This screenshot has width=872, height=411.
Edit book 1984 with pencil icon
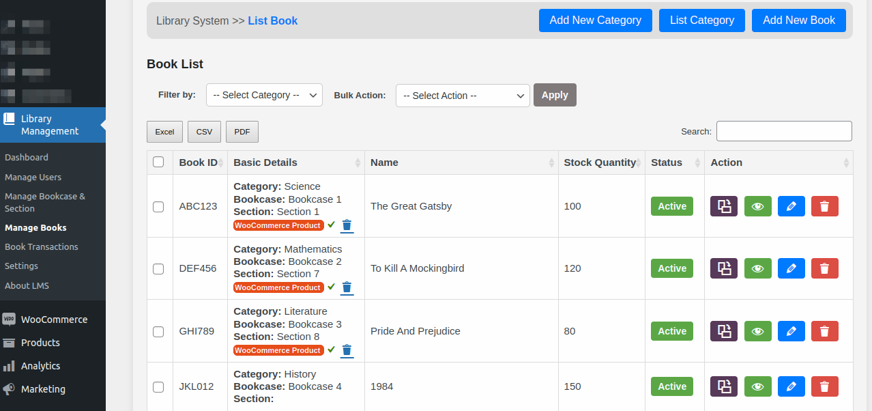(791, 386)
